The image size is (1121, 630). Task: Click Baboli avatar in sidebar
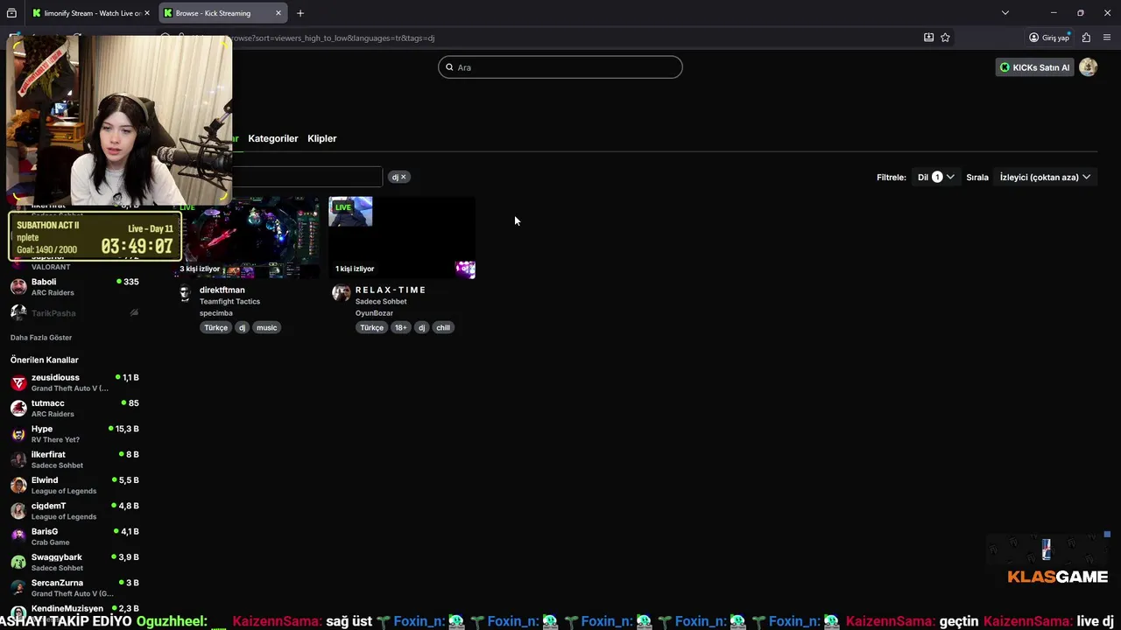click(x=18, y=287)
